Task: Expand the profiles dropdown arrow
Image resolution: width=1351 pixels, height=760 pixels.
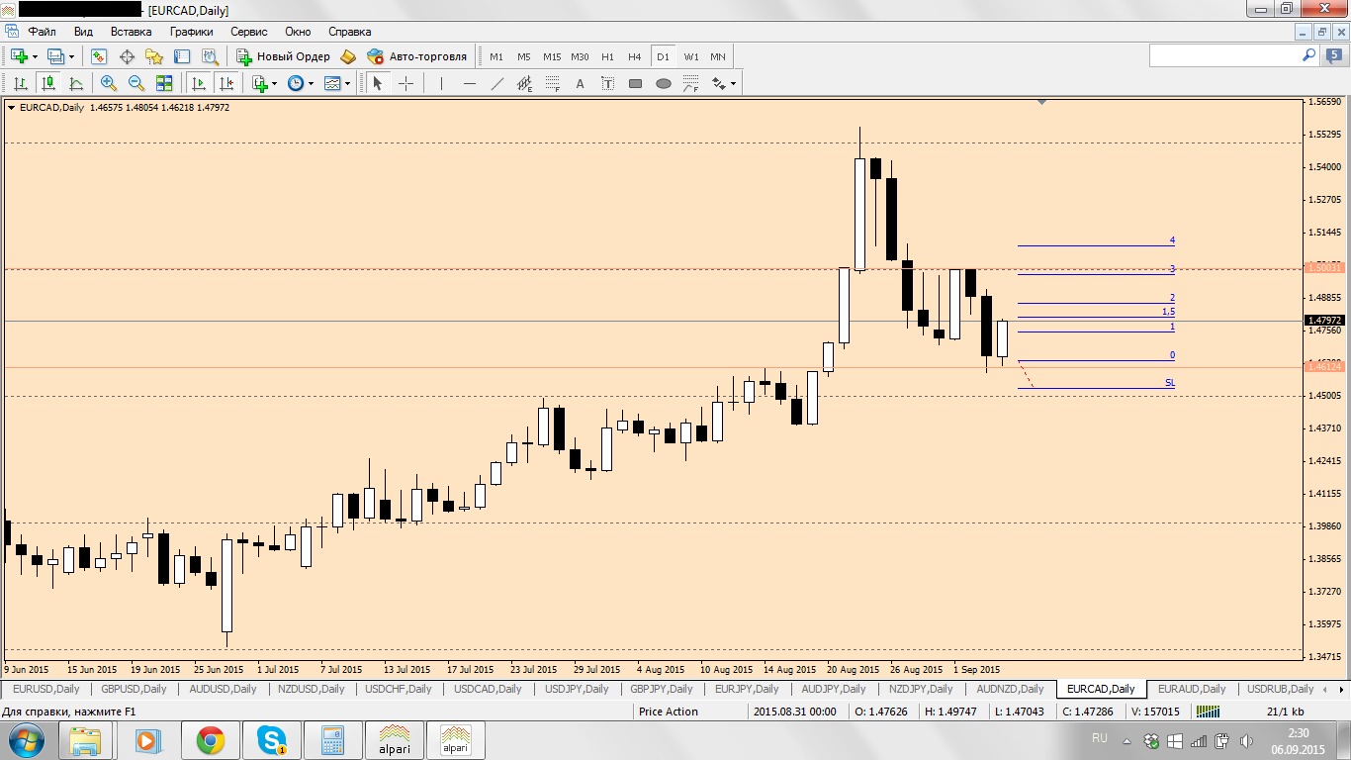Action: 71,56
